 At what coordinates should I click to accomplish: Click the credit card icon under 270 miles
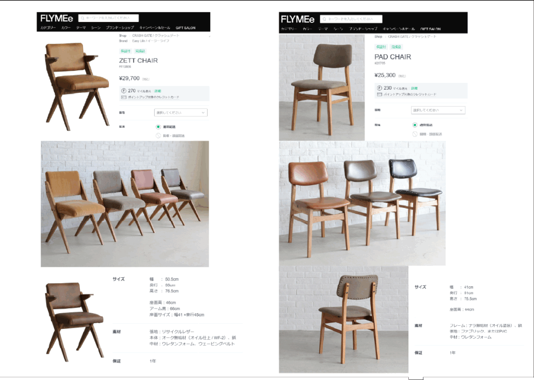tap(124, 97)
